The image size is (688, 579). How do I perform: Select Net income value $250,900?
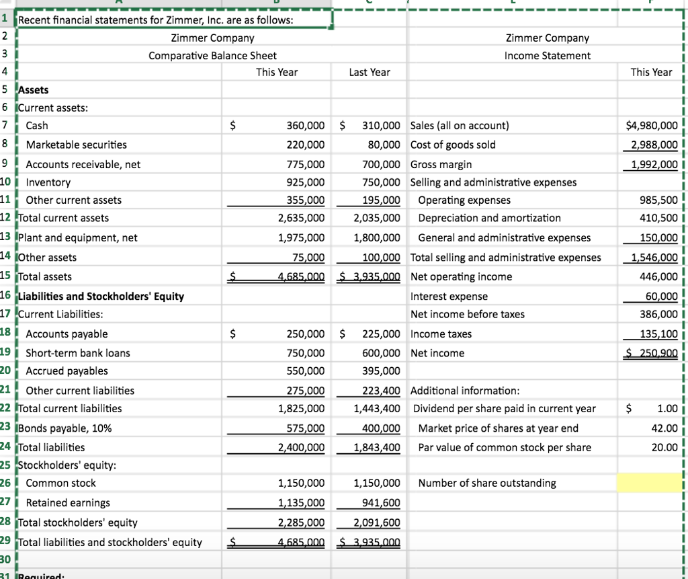[x=652, y=353]
